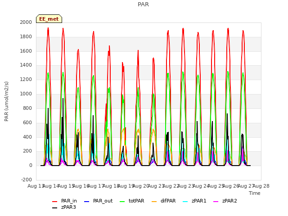This screenshot has height=216, width=288.
Task: Click the Aug 28 X-axis date label
Action: [261, 186]
